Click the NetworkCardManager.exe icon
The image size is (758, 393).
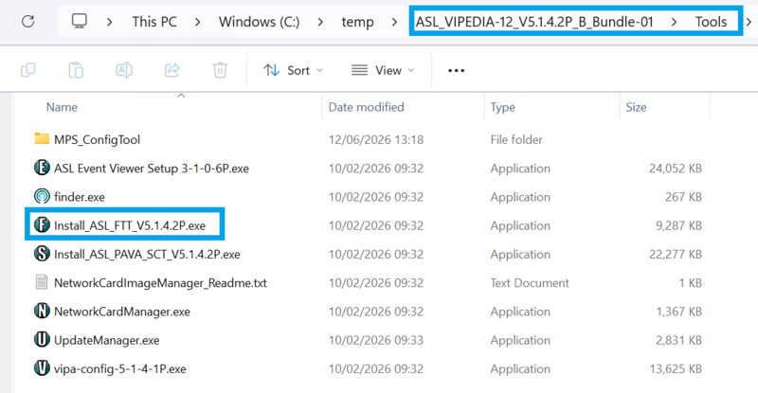click(42, 311)
